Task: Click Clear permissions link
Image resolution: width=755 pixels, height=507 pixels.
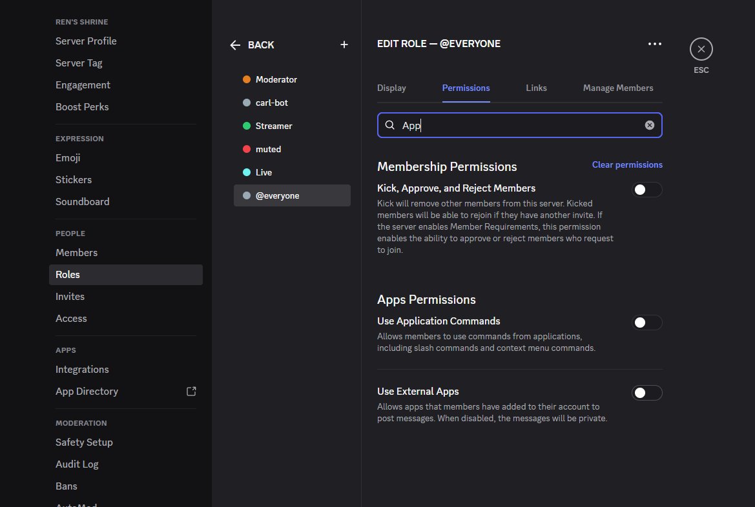Action: click(x=627, y=165)
